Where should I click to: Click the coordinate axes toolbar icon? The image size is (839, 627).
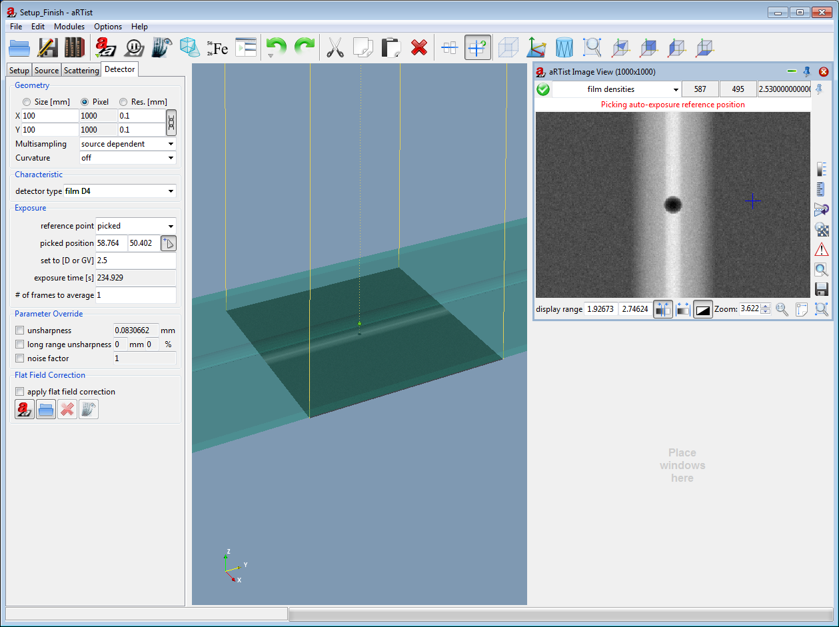(x=536, y=48)
